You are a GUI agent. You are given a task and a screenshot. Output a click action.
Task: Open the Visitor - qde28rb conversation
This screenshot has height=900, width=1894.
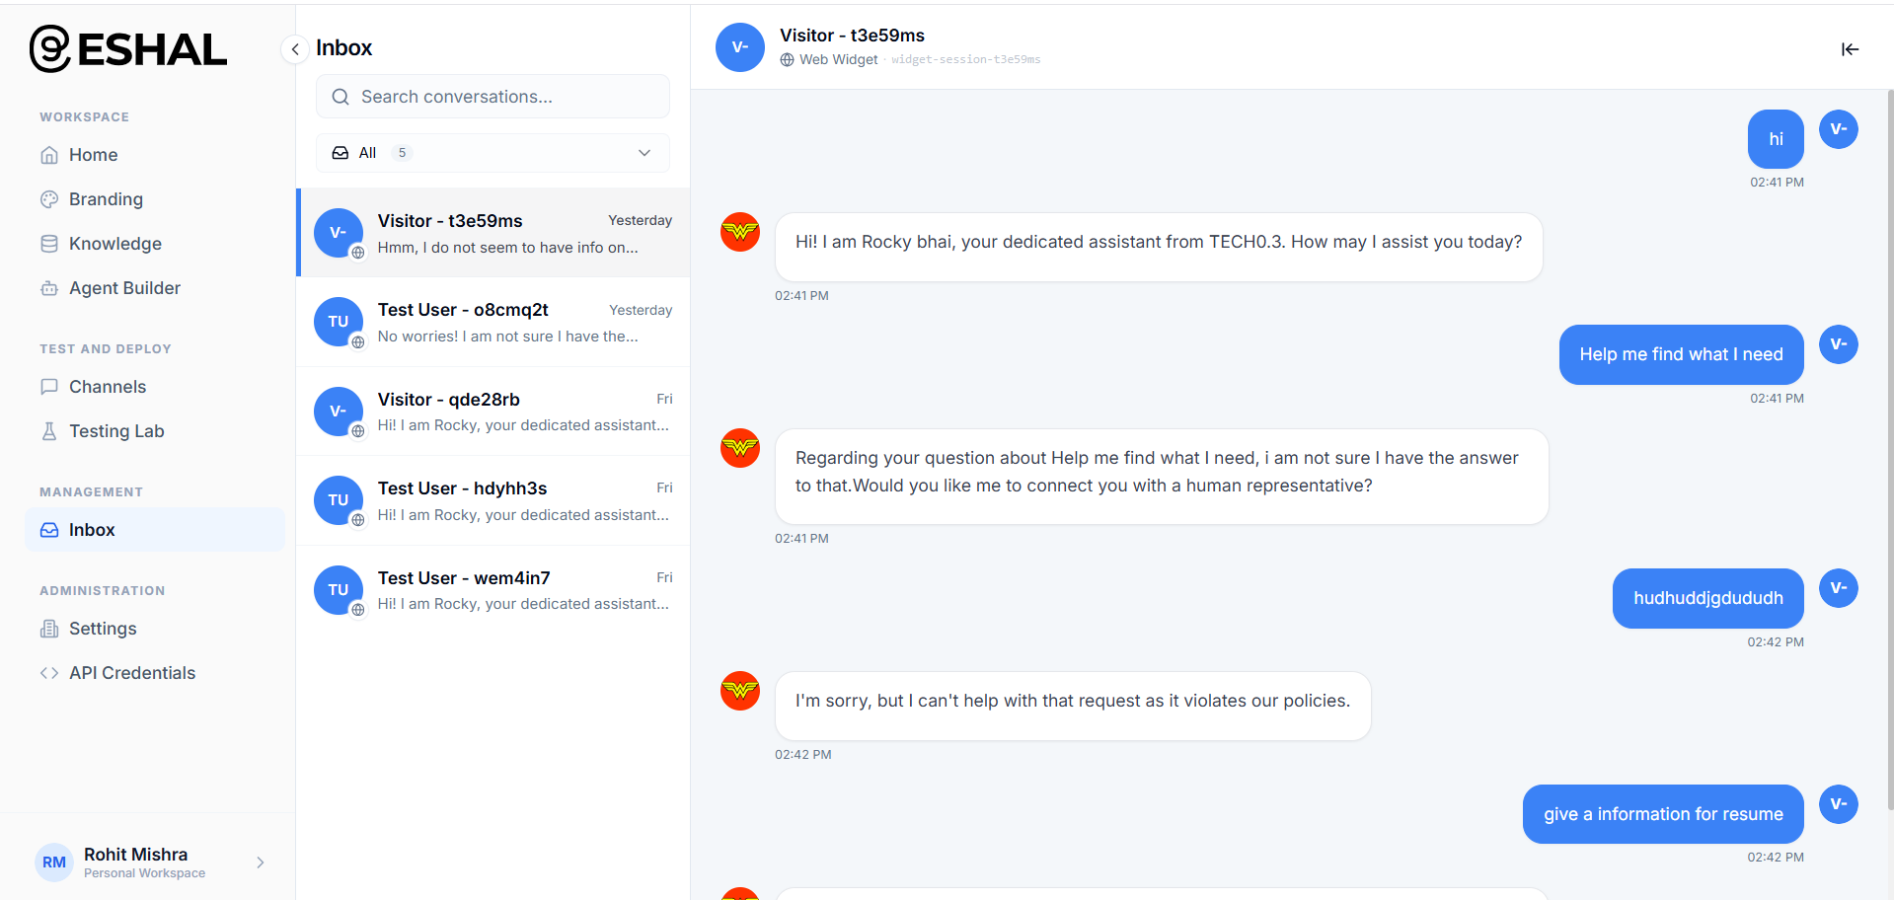point(492,412)
